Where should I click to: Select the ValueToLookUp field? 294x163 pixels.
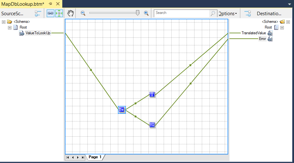point(38,33)
